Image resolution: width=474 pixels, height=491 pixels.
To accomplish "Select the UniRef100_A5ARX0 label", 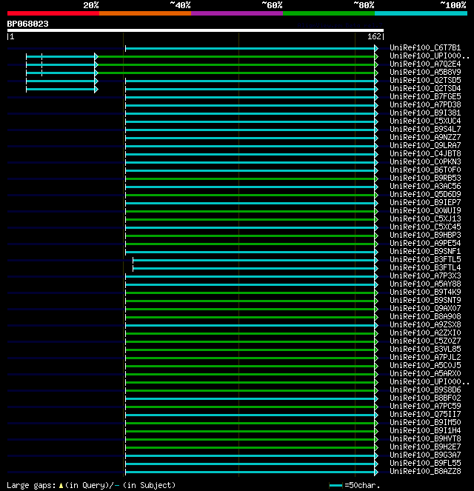I will coord(425,373).
